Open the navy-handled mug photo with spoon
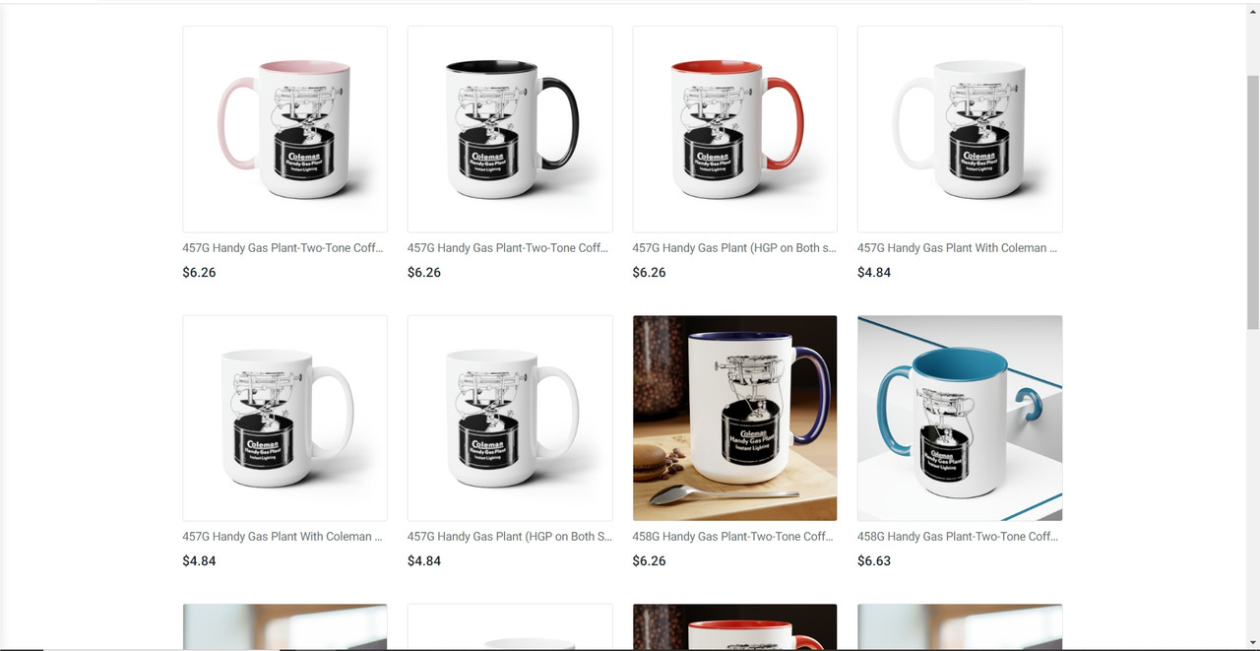 coord(734,418)
